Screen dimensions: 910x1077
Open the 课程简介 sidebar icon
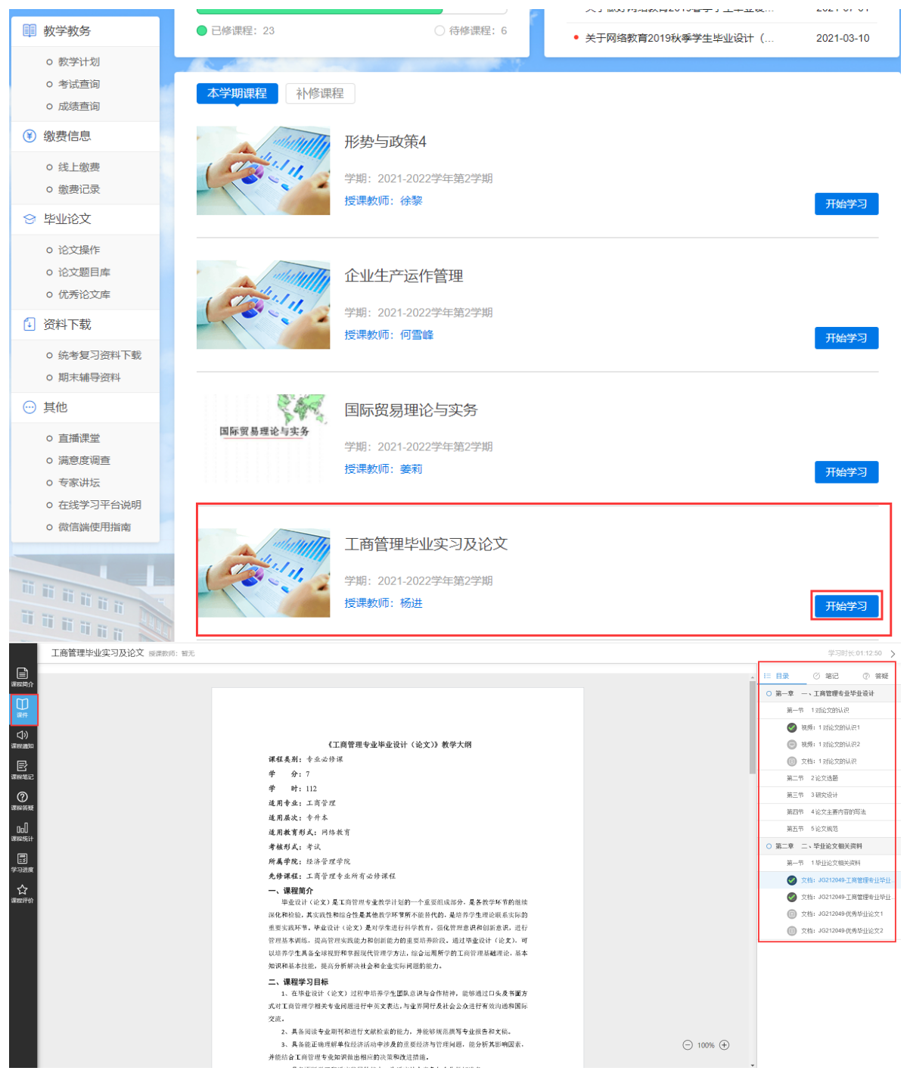tap(22, 677)
